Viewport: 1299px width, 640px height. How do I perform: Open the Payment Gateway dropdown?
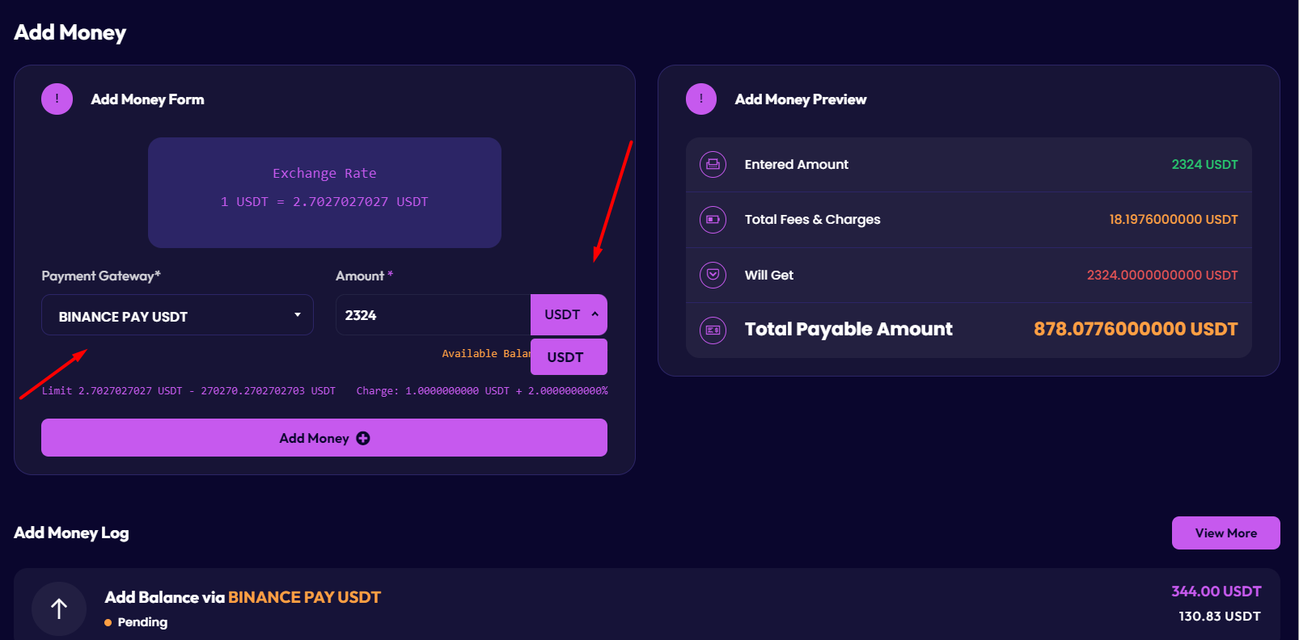click(x=177, y=315)
